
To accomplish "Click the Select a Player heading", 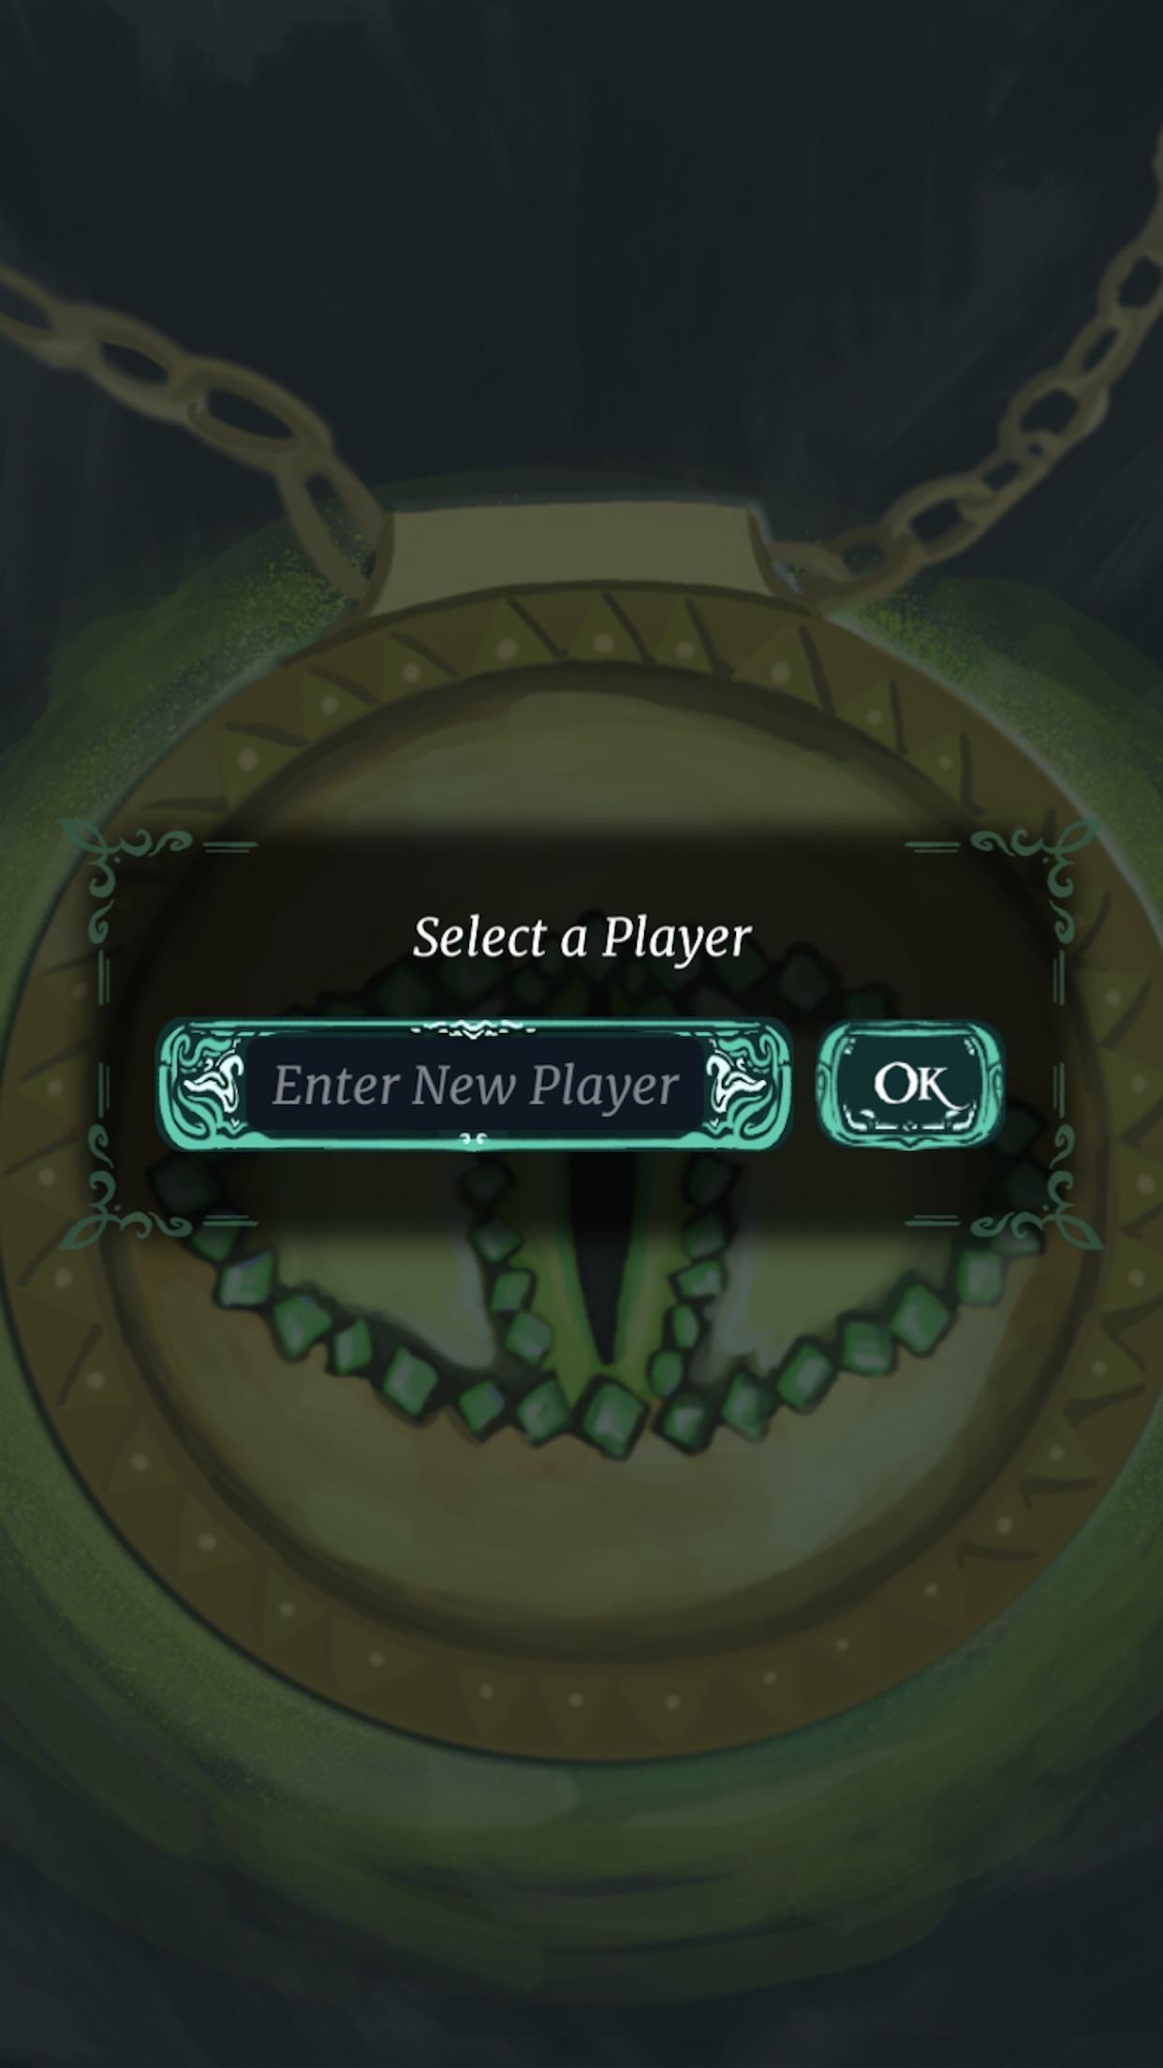I will [x=581, y=938].
